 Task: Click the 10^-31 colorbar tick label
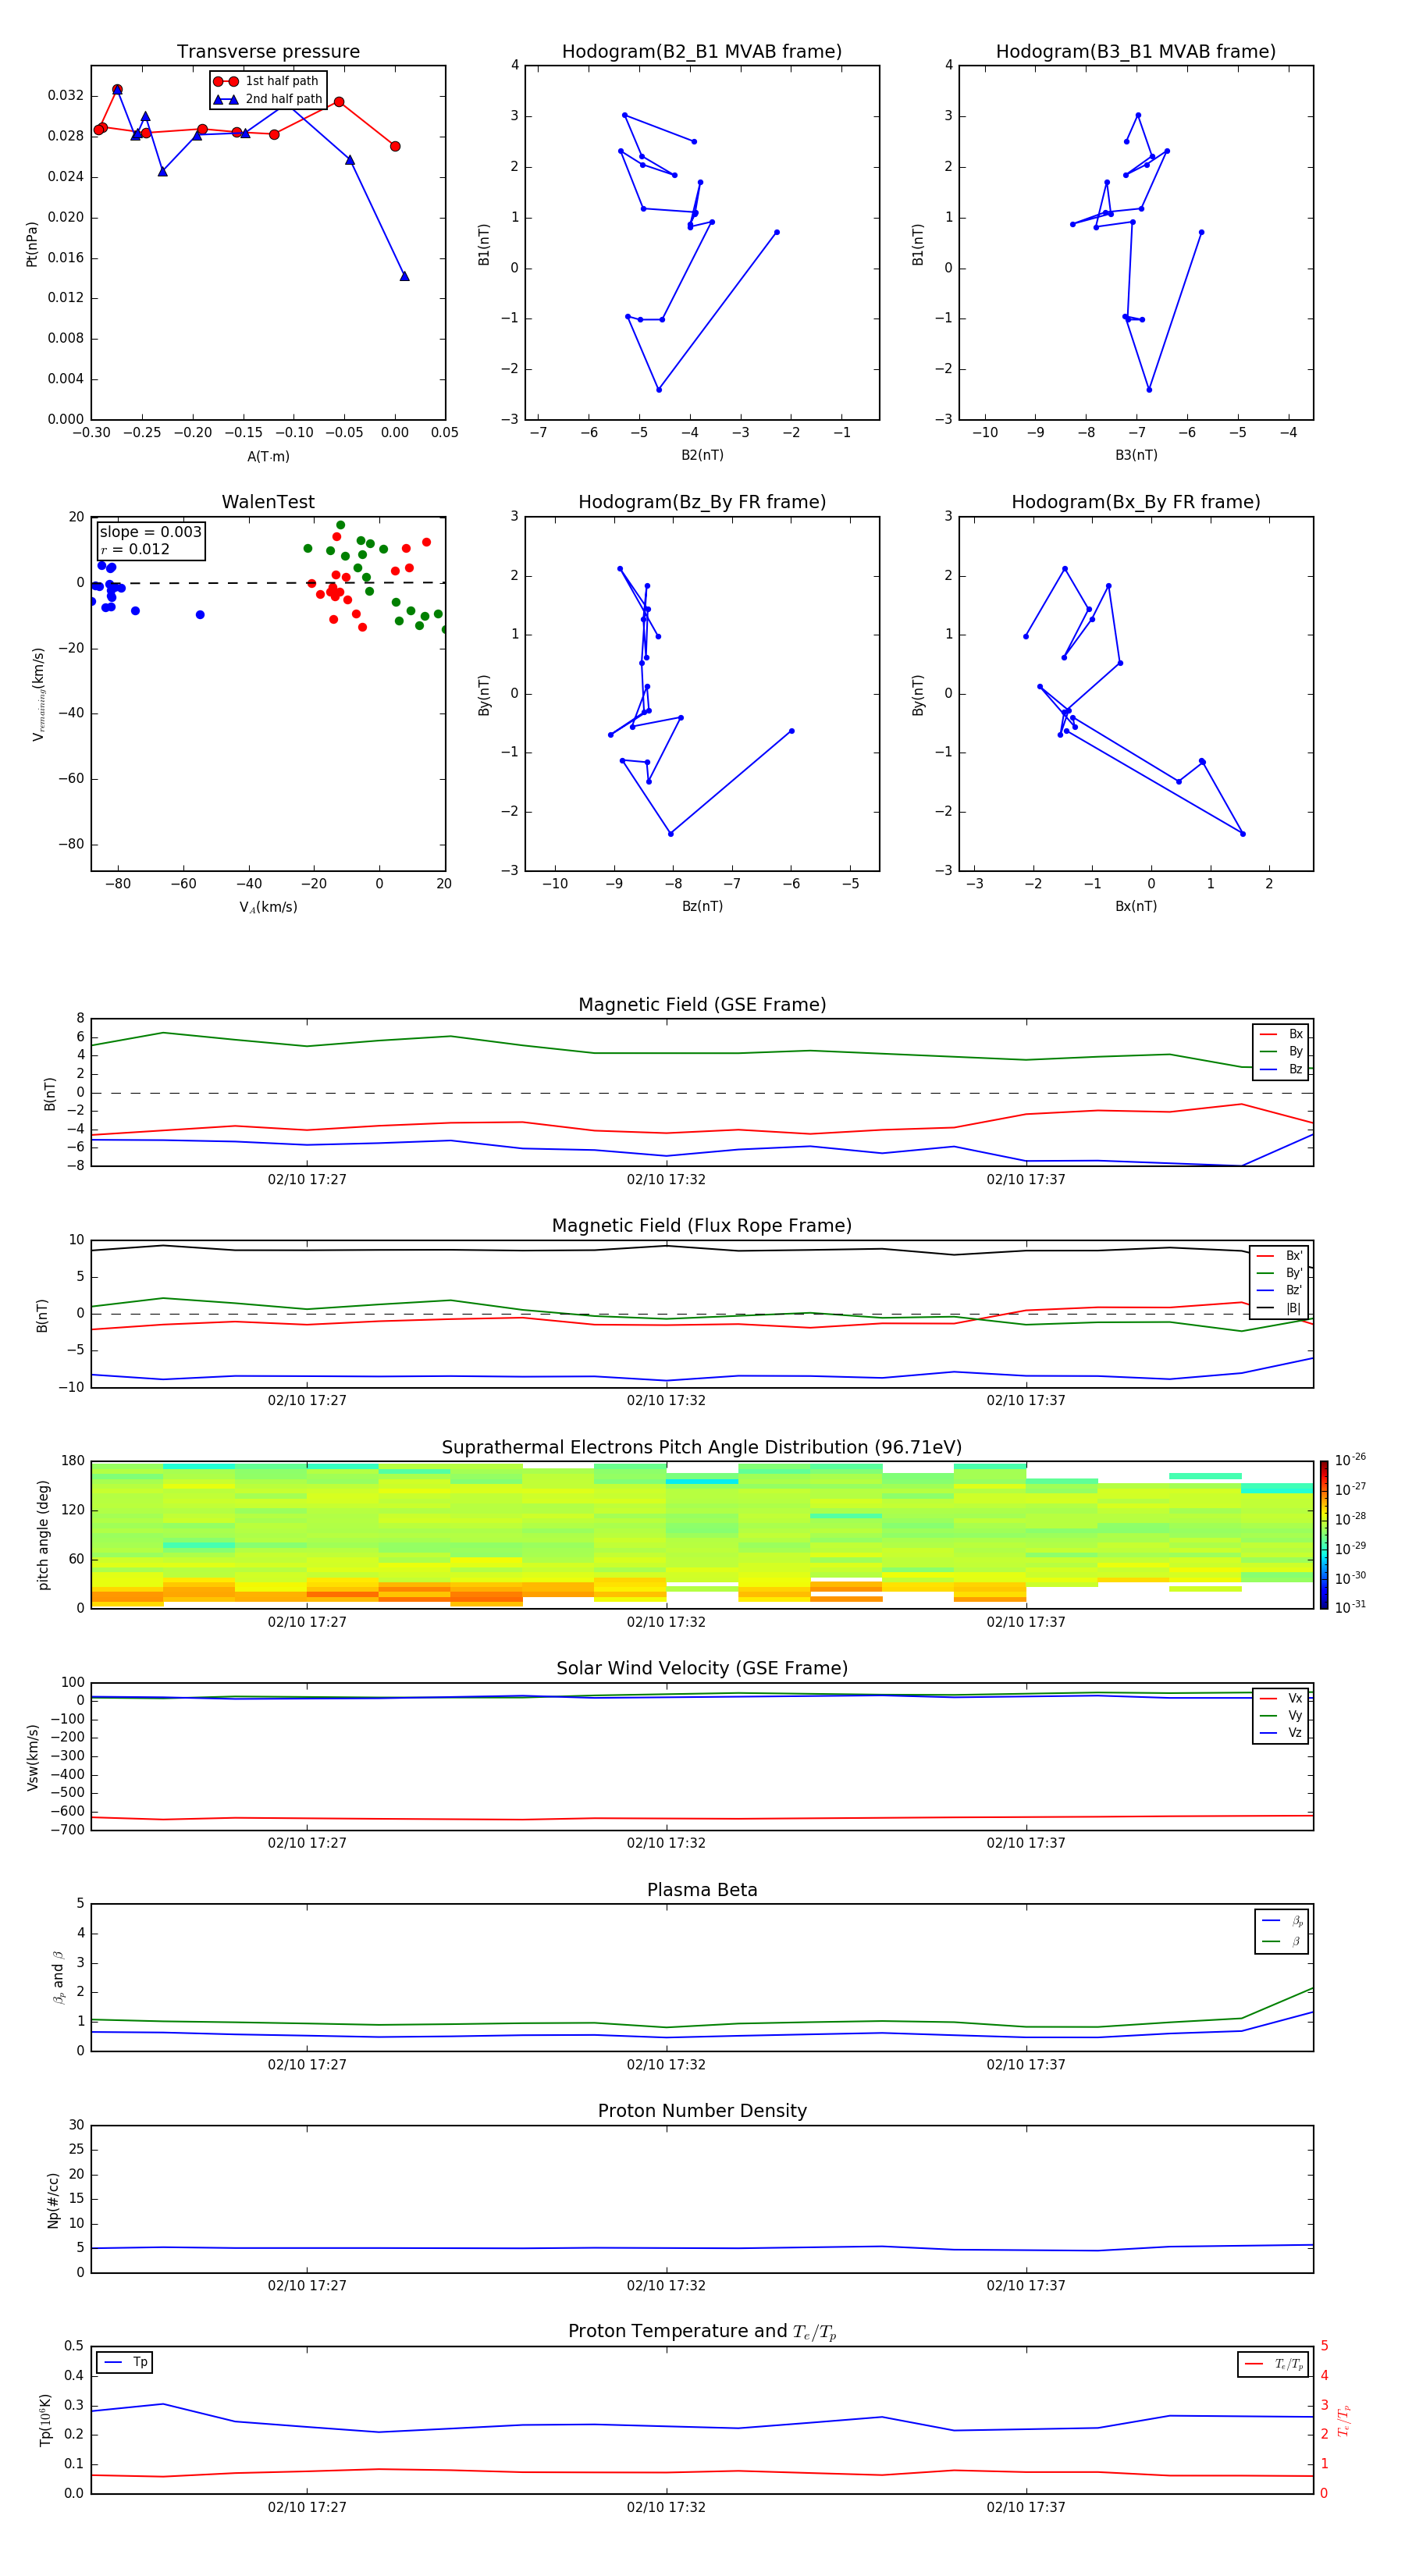1350,1607
